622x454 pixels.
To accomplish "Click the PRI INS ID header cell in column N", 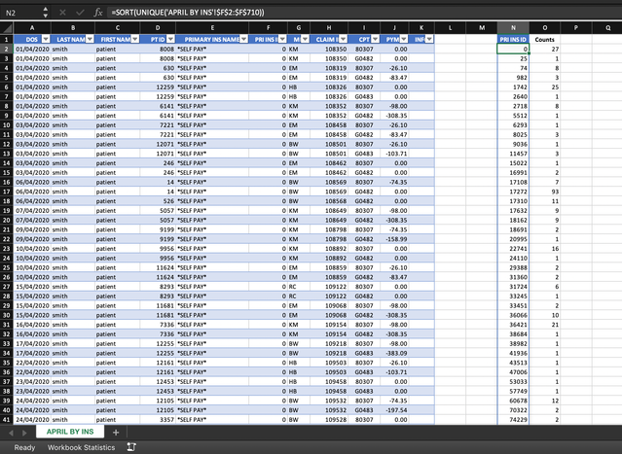I will [513, 39].
